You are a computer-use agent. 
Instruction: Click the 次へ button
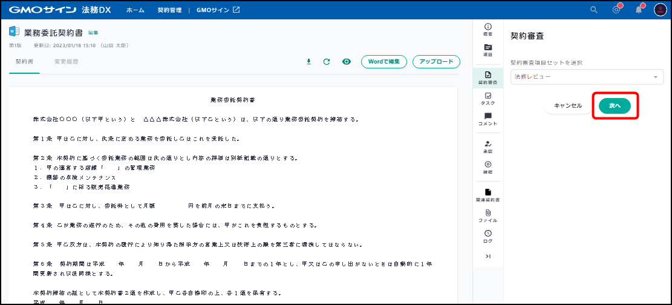[615, 105]
